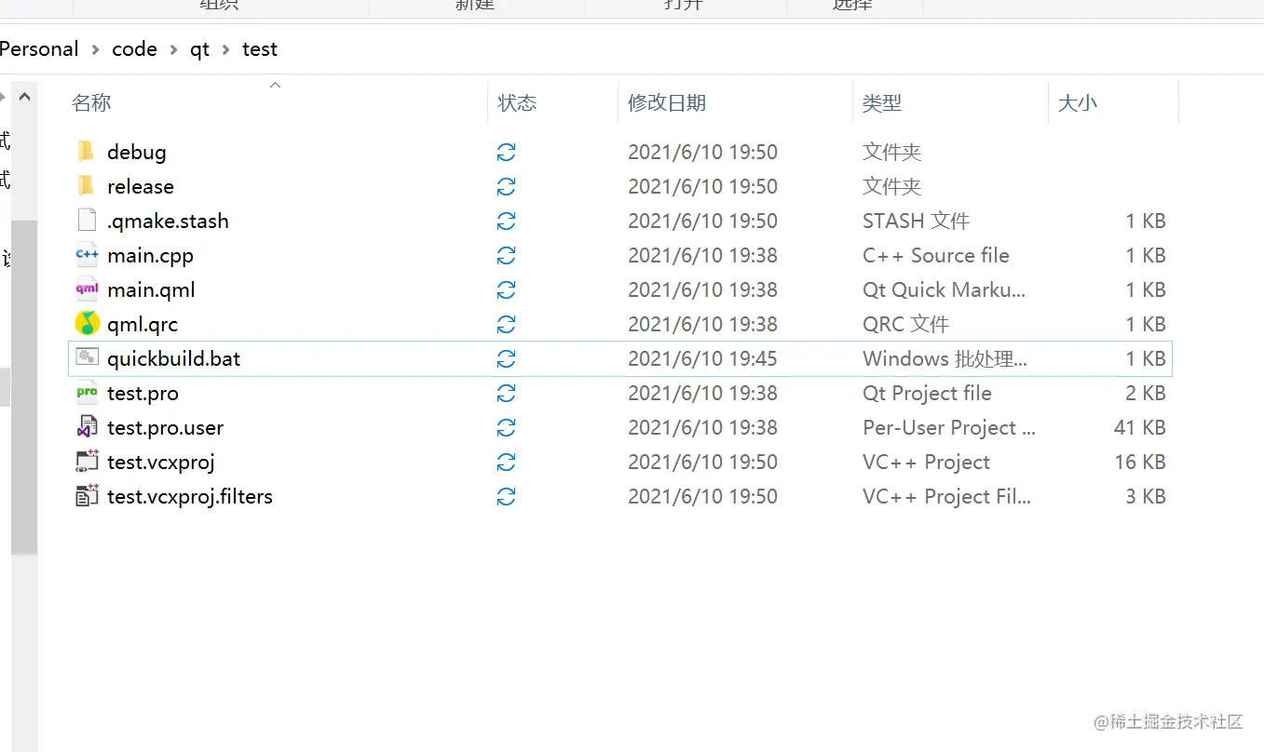Select the release folder name

click(140, 186)
